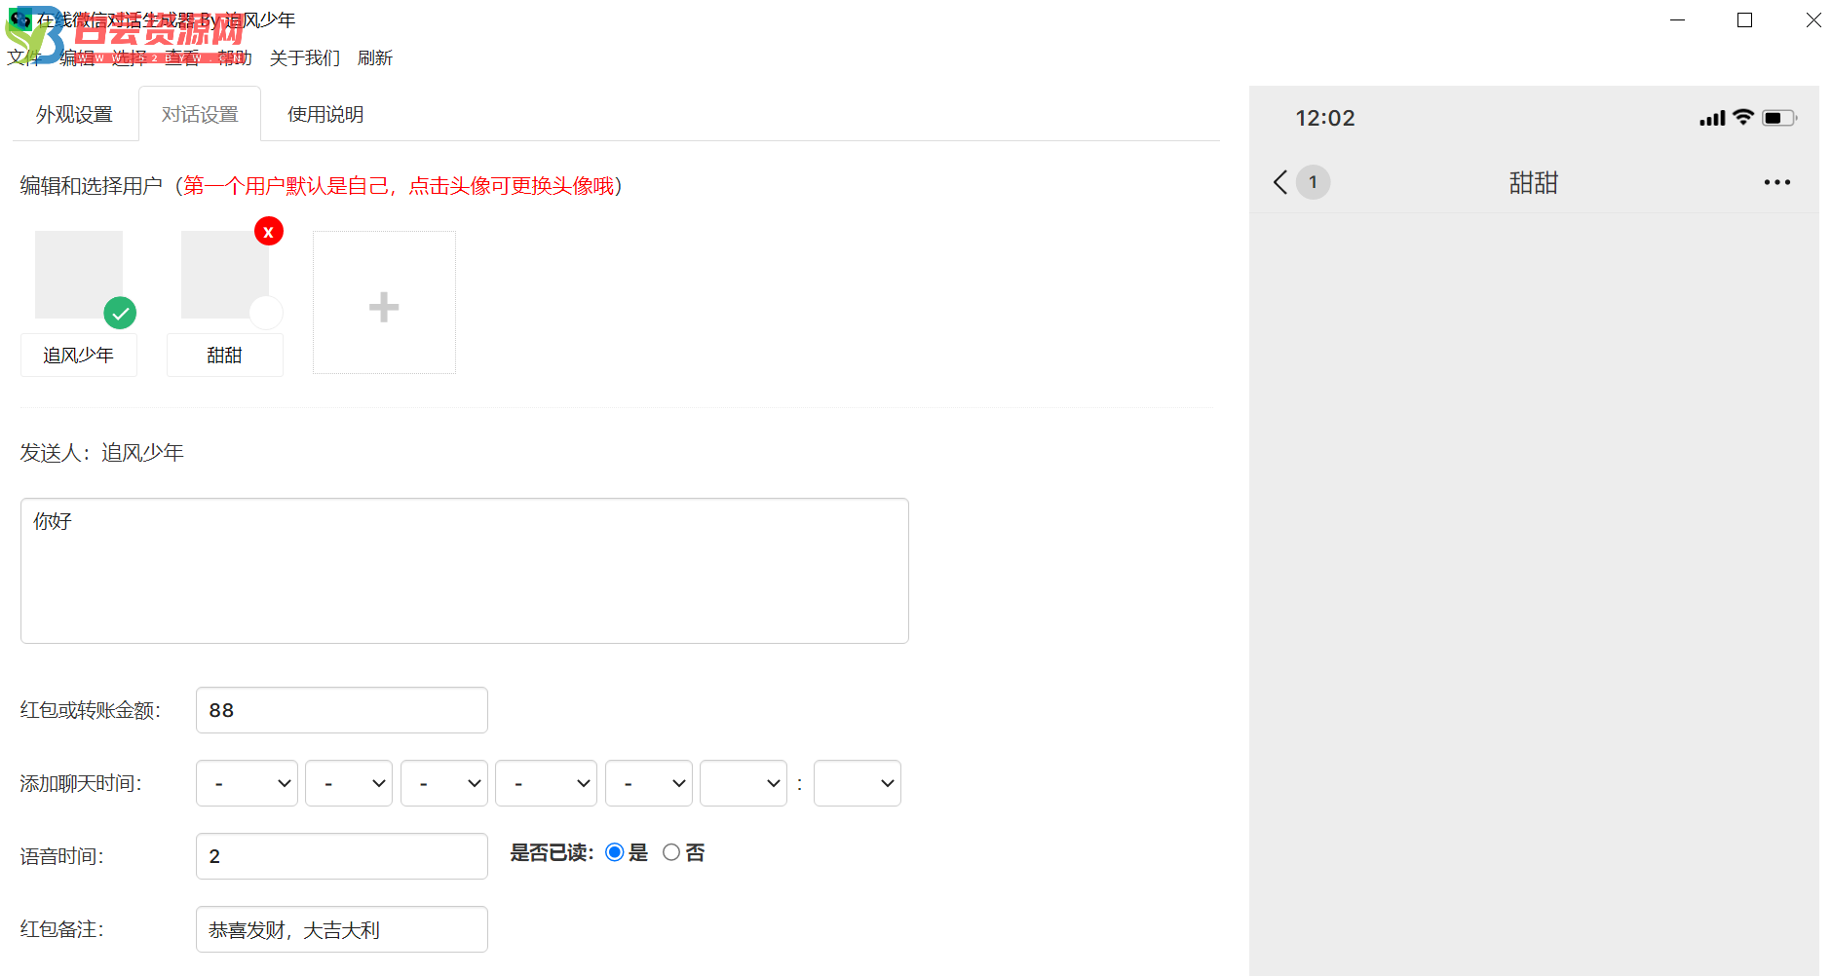The height and width of the screenshot is (976, 1832).
Task: Switch to 使用说明 tab
Action: [325, 114]
